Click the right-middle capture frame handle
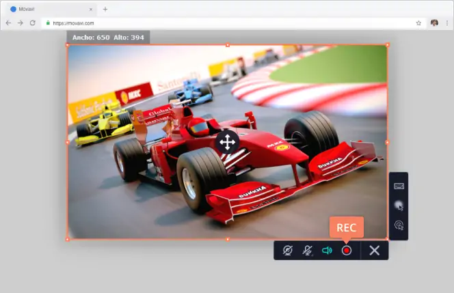 [x=388, y=142]
